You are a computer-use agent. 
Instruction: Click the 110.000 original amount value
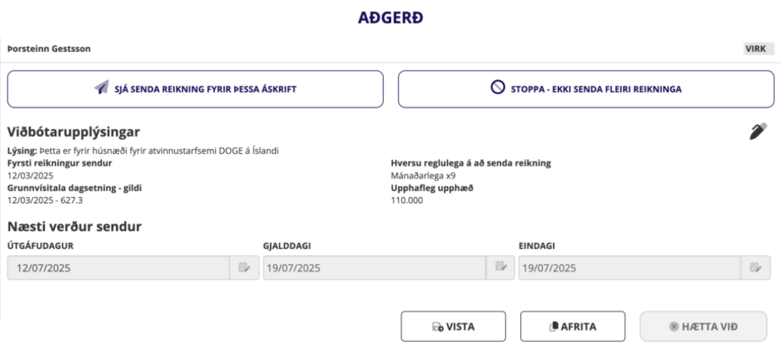[407, 200]
